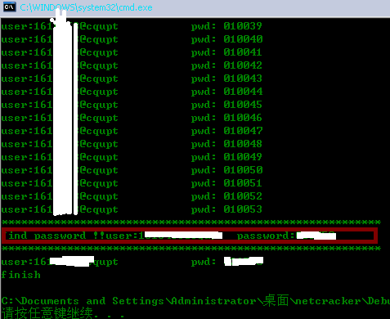The width and height of the screenshot is (390, 319).
Task: Click 'netcracker' in the path line
Action: [328, 301]
